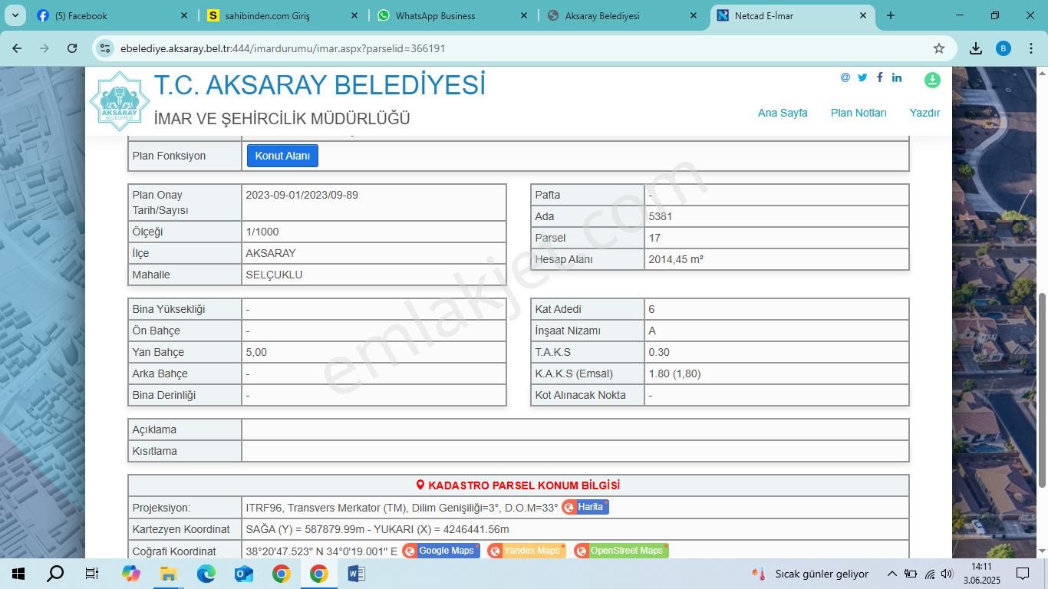Open Chrome downloads icon in toolbar
The image size is (1048, 589).
coord(976,48)
